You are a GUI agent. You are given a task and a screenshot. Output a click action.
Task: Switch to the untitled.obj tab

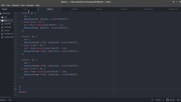[148, 9]
